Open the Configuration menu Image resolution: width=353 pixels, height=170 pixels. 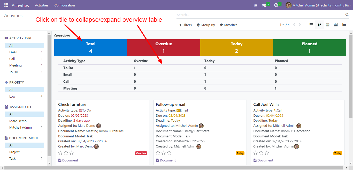[x=65, y=5]
